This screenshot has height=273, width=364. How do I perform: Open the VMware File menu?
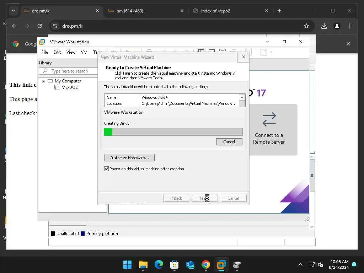pyautogui.click(x=44, y=52)
